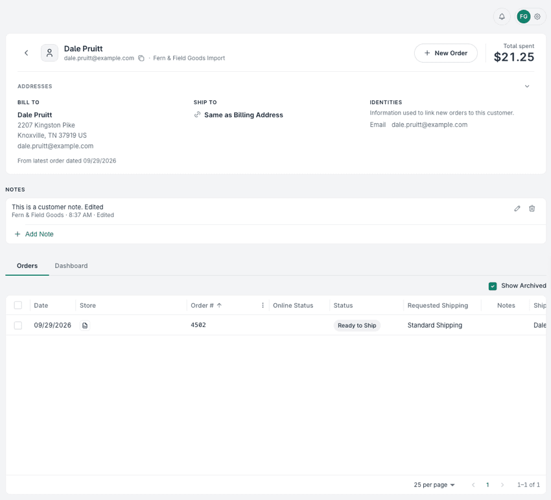Screen dimensions: 551x500
Task: Go back using the left chevron arrow
Action: click(x=27, y=52)
